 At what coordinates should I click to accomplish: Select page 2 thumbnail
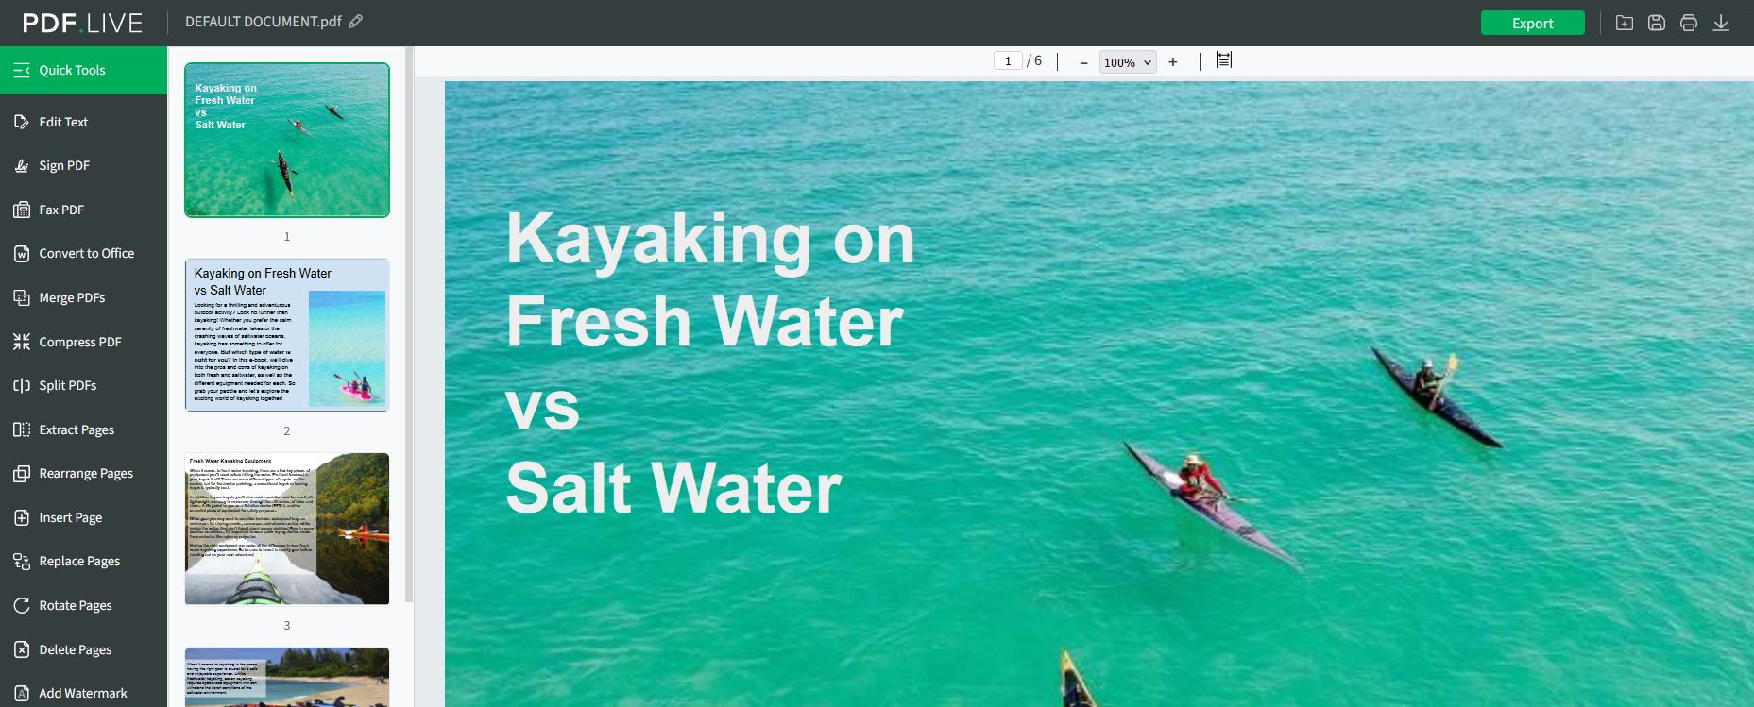pyautogui.click(x=287, y=335)
